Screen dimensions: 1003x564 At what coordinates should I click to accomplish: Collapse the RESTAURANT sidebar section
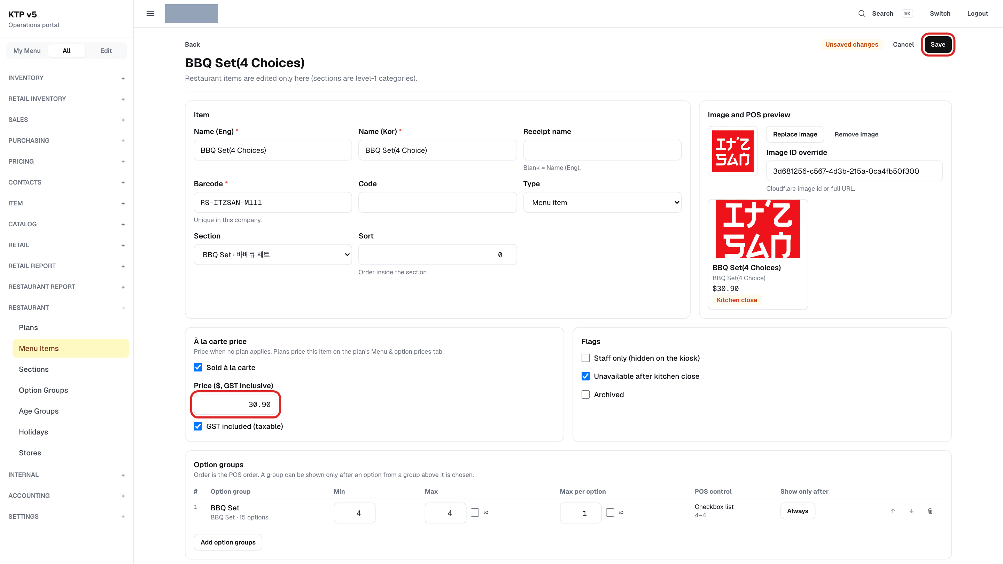[67, 307]
